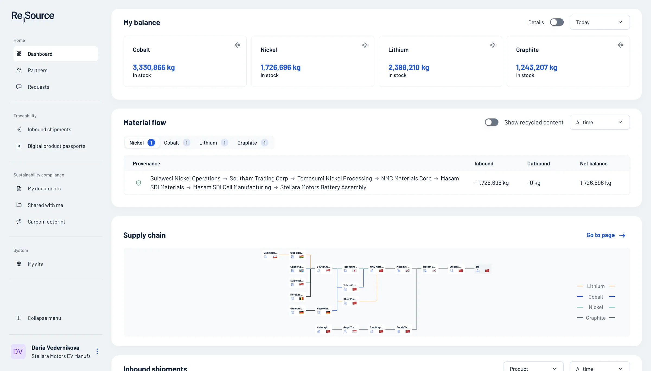Image resolution: width=651 pixels, height=371 pixels.
Task: Toggle the Lithium legend line in supply chain
Action: (x=596, y=286)
